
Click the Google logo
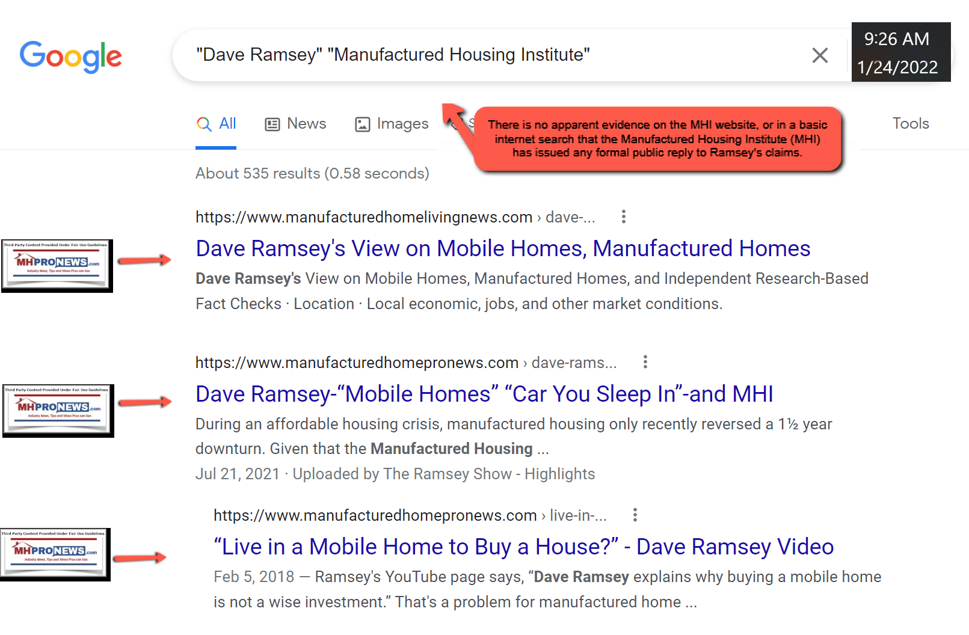pos(70,57)
